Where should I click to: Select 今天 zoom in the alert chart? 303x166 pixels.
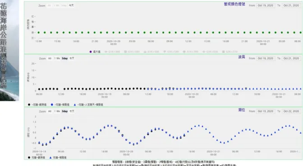point(71,5)
